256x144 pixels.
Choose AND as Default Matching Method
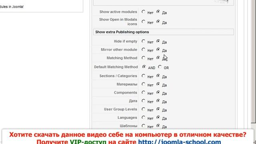point(144,67)
